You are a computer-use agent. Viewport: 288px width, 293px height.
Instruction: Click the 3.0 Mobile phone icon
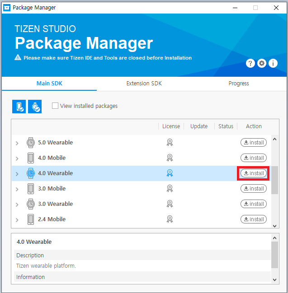point(31,189)
